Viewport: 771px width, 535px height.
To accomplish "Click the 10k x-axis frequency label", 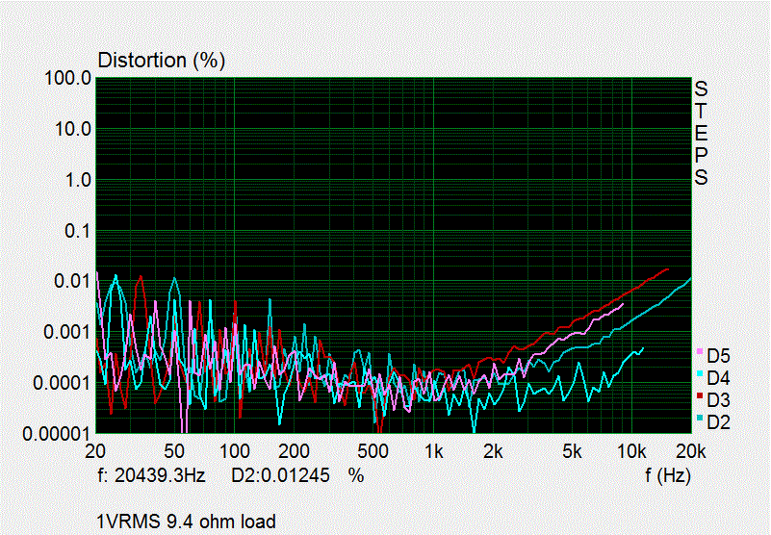I will [631, 451].
